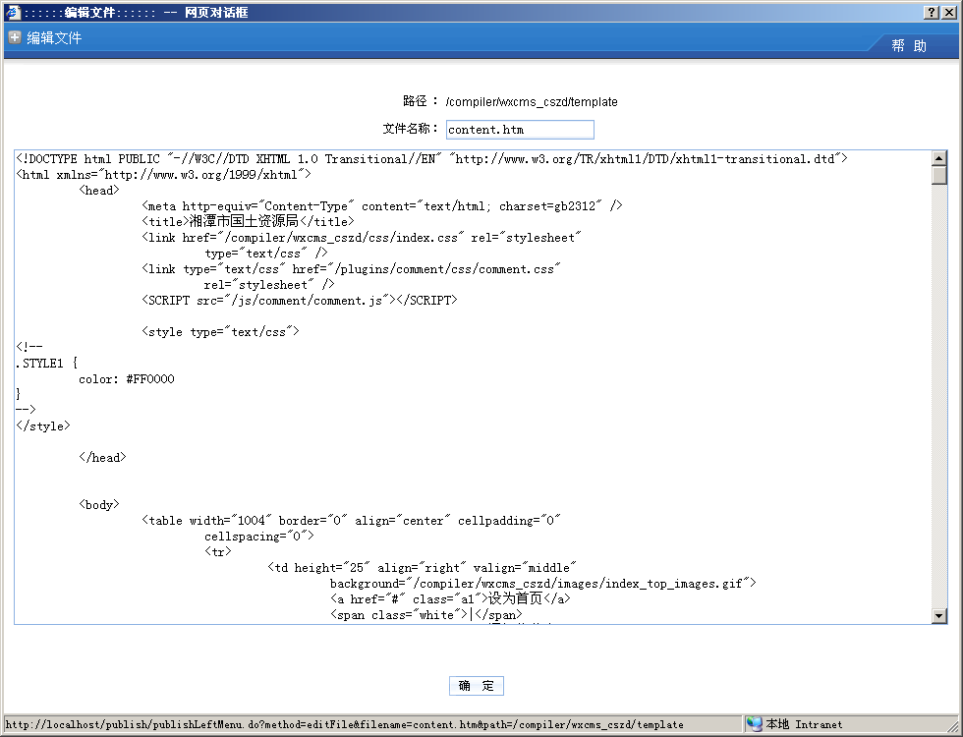This screenshot has height=737, width=963.
Task: Click the <tr> line in the code
Action: (x=218, y=551)
